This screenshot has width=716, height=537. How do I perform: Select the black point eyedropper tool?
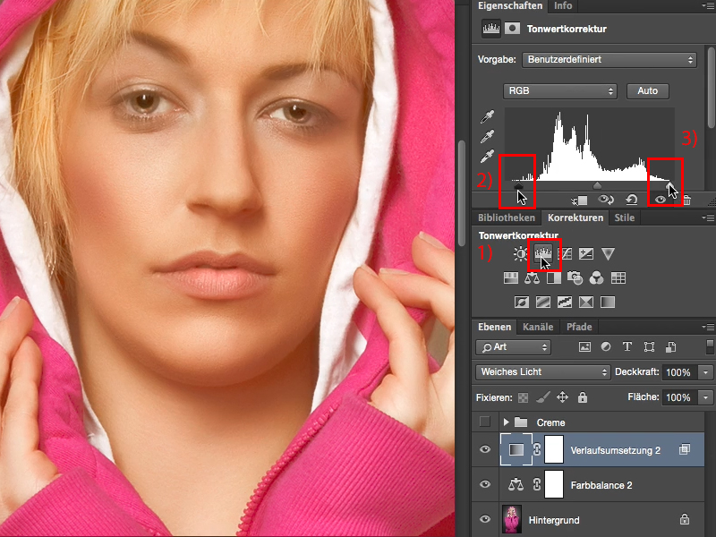[486, 117]
